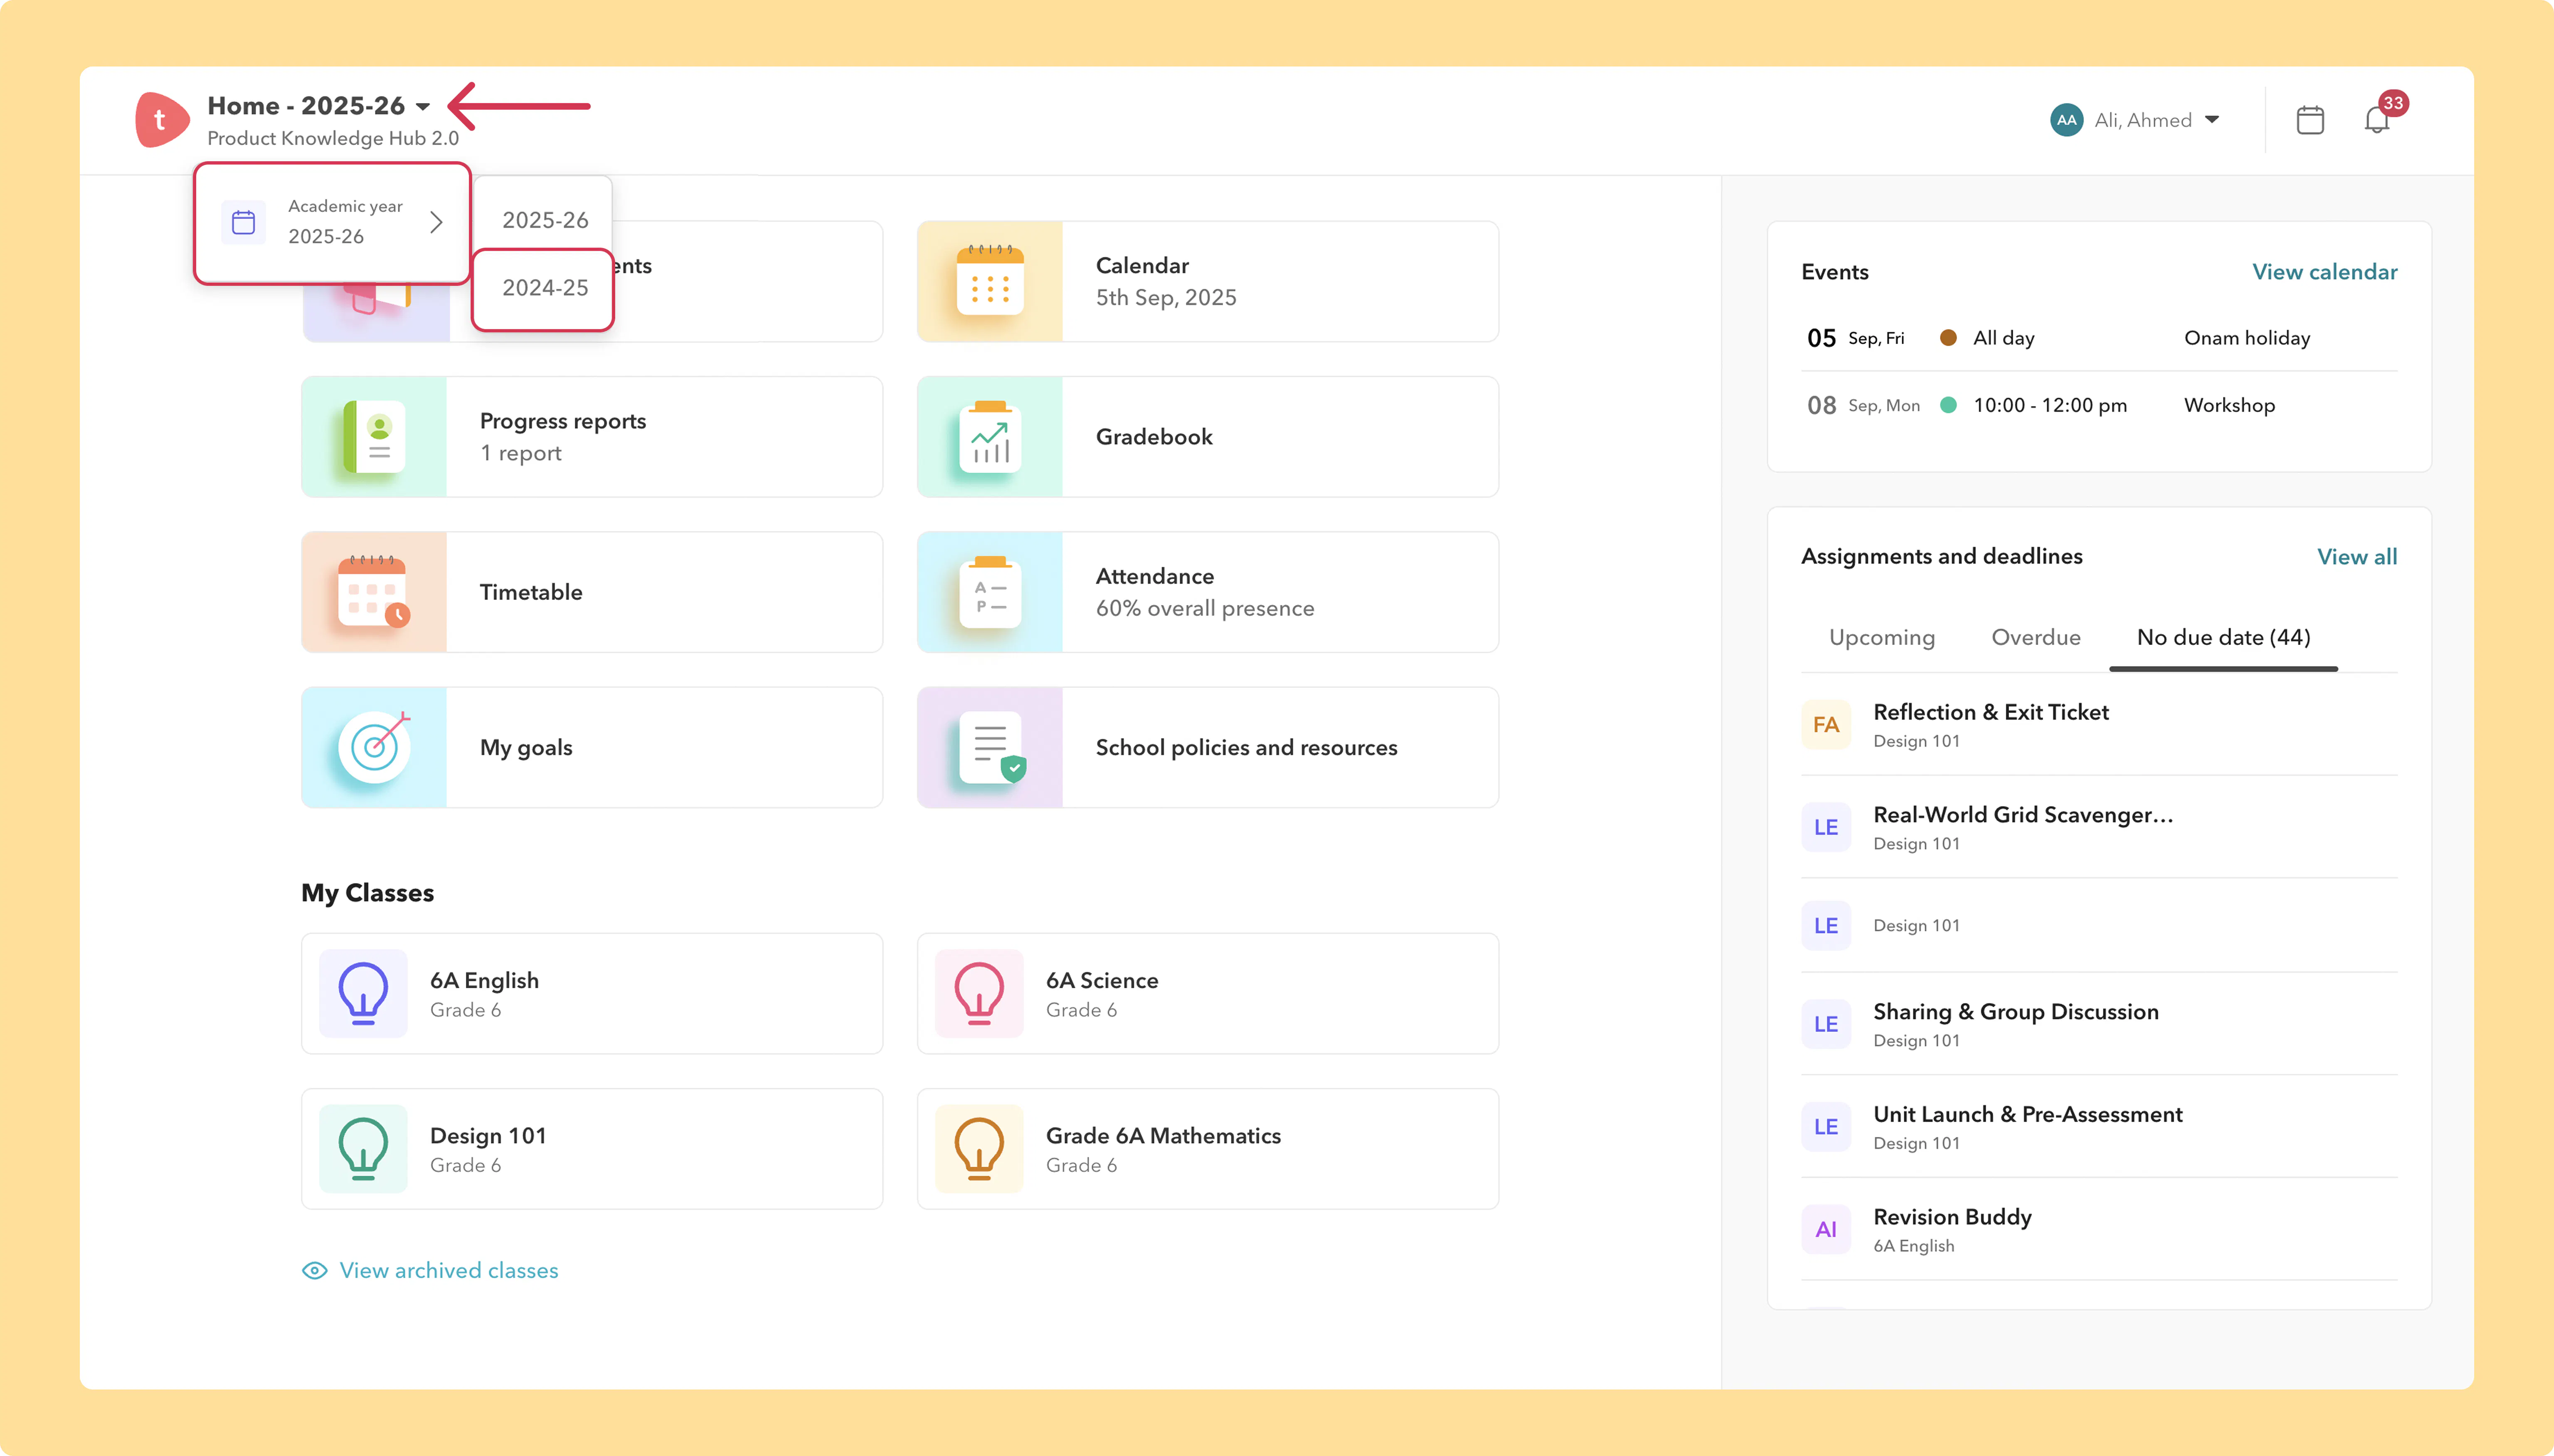This screenshot has width=2554, height=1456.
Task: Open the 6A Science class
Action: (1208, 993)
